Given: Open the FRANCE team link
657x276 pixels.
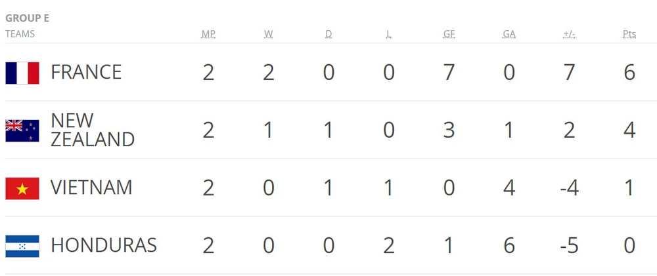Looking at the screenshot, I should pyautogui.click(x=86, y=72).
